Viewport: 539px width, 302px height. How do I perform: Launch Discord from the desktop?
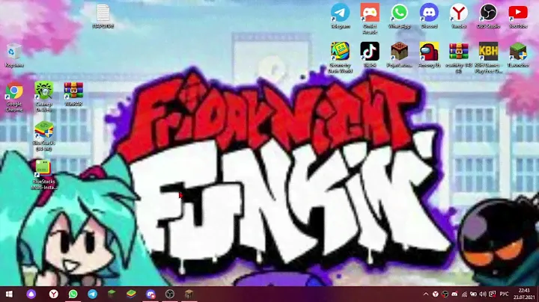point(429,13)
